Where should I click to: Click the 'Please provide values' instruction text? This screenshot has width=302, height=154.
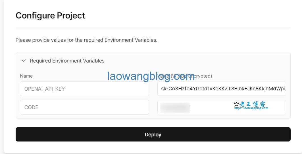[86, 40]
